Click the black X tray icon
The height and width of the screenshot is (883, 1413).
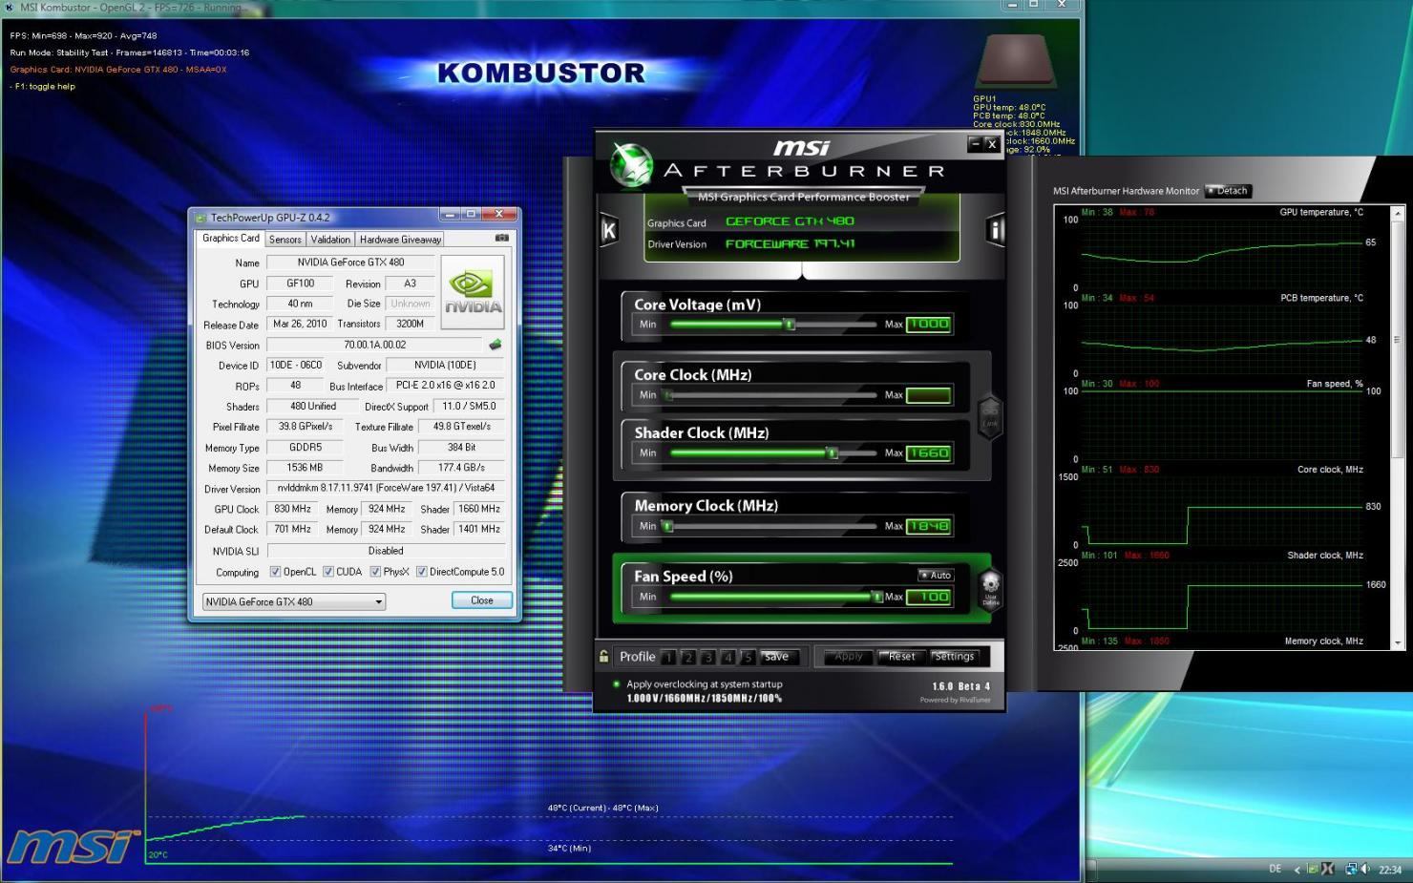[x=1327, y=869]
